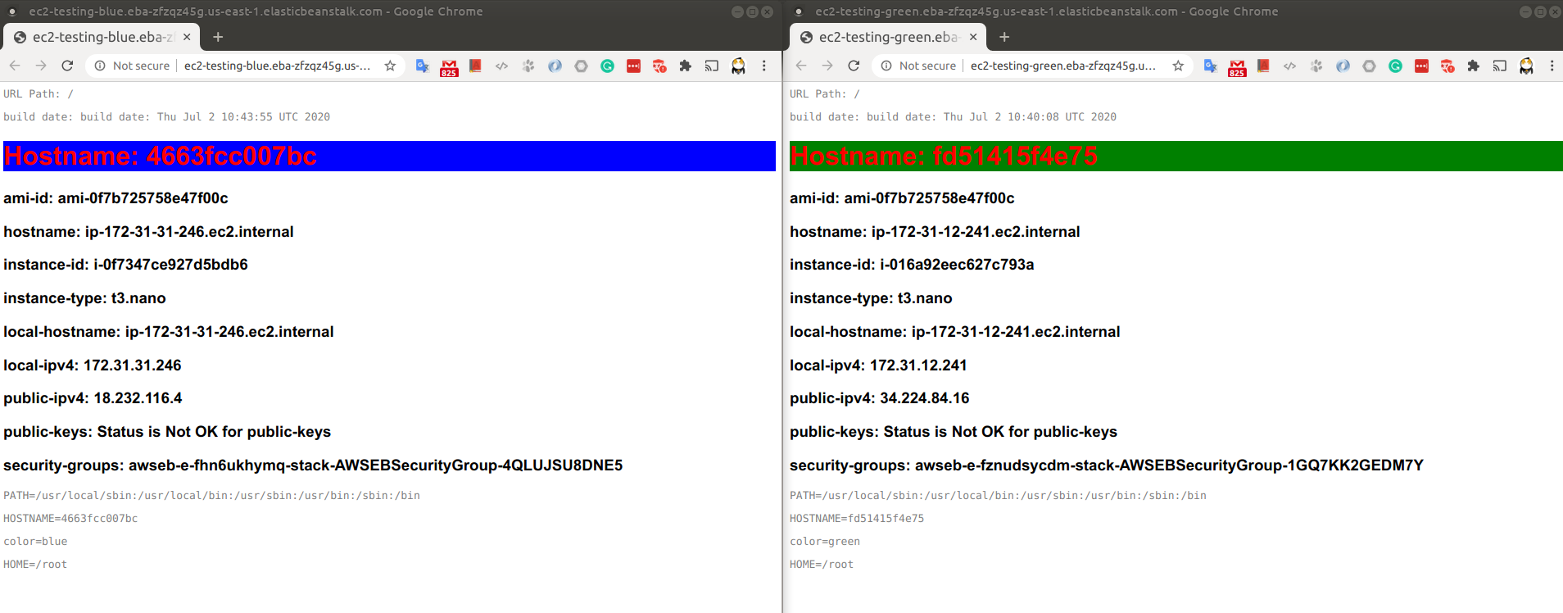Click the paw print extension in green window
Viewport: 1563px width, 613px height.
(1316, 66)
